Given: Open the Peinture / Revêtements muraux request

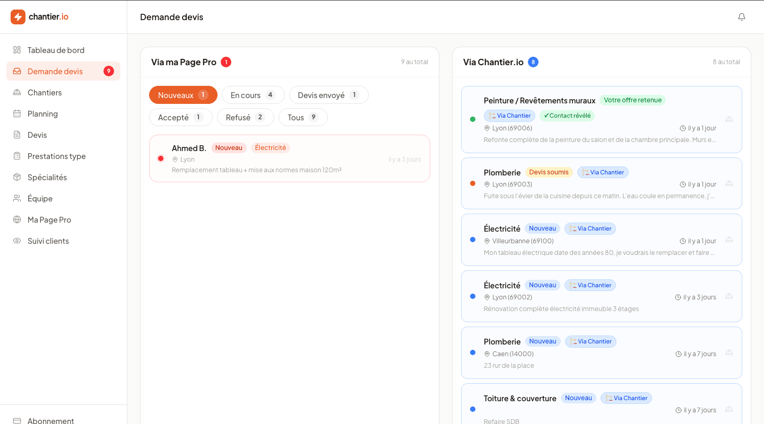Looking at the screenshot, I should click(x=602, y=119).
